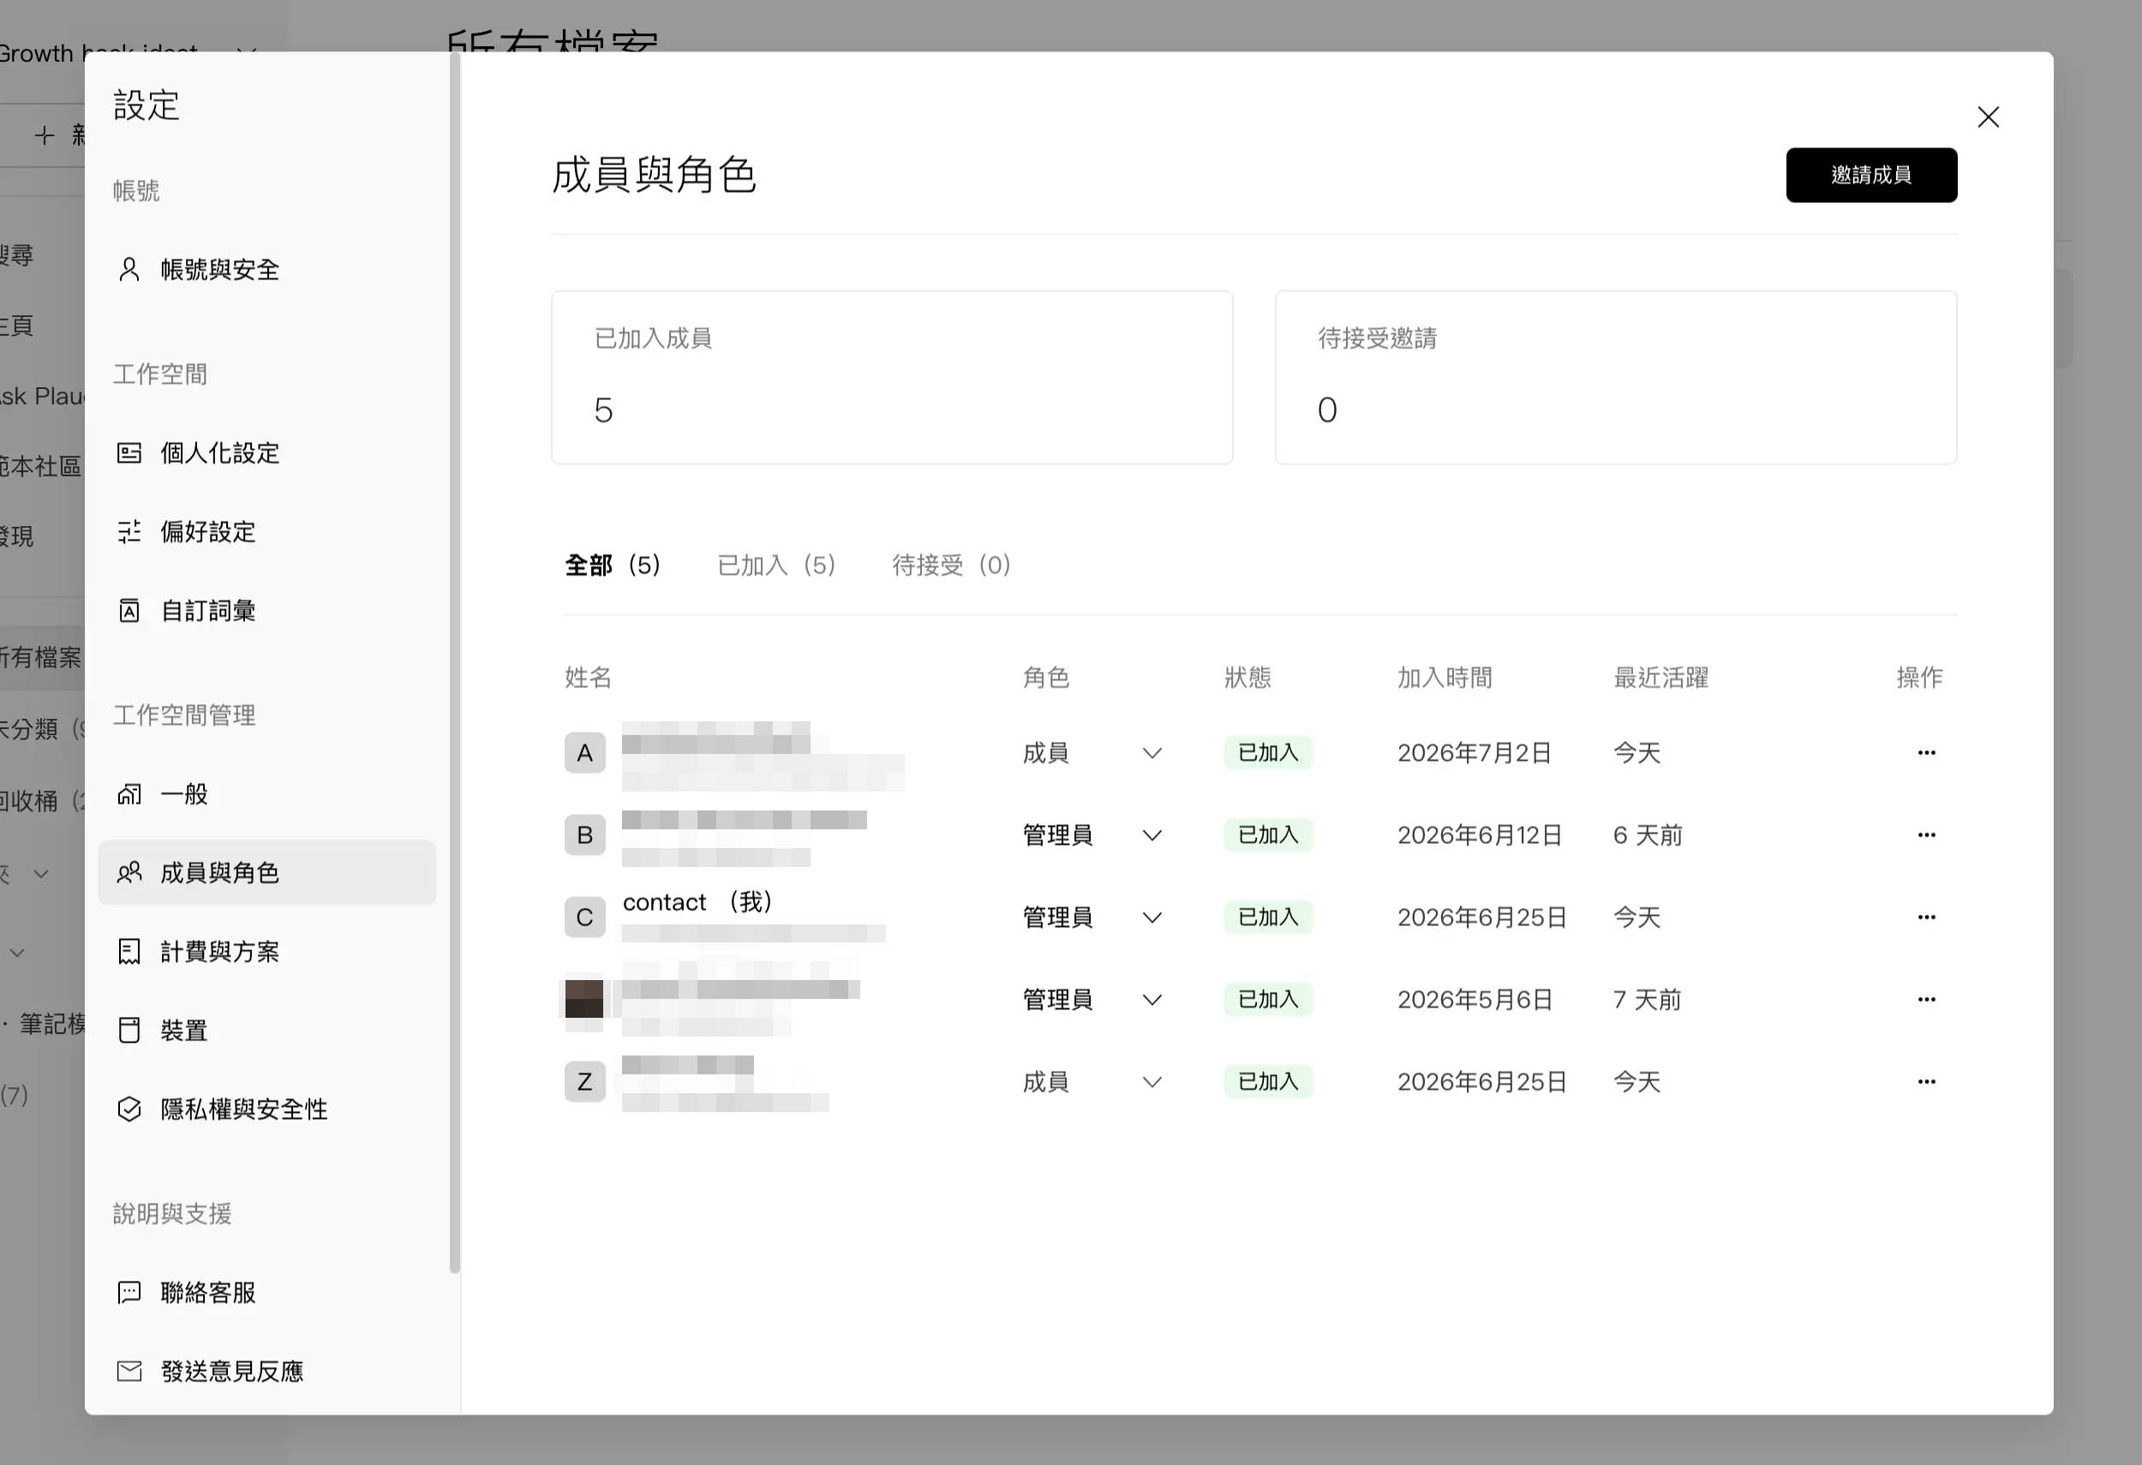Click the 計費與方案 receipt icon
Image resolution: width=2142 pixels, height=1465 pixels.
(x=129, y=951)
